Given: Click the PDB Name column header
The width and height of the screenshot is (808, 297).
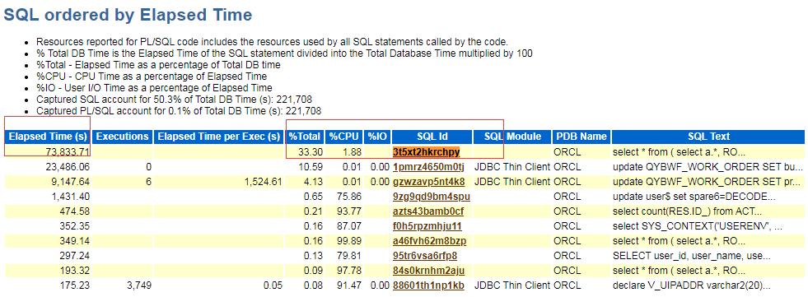Looking at the screenshot, I should (581, 137).
